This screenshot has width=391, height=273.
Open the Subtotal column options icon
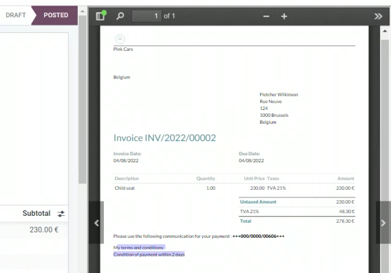61,214
